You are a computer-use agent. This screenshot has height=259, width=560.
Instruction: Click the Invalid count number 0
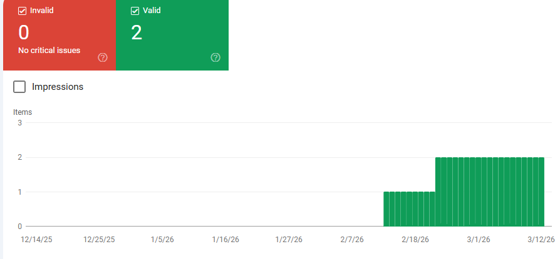point(24,32)
